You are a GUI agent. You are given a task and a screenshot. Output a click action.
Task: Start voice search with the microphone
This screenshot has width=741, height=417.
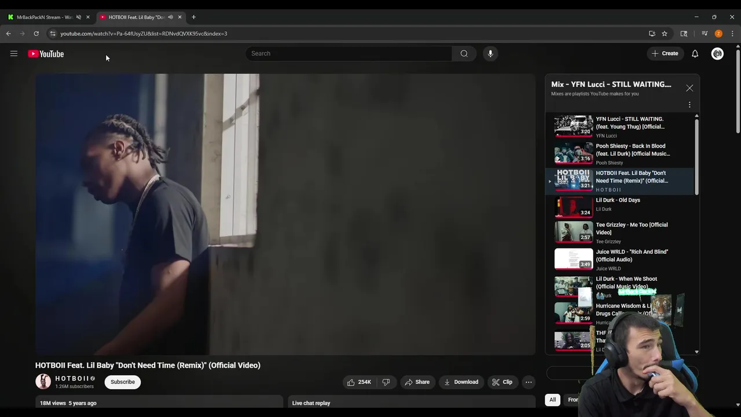pos(490,54)
